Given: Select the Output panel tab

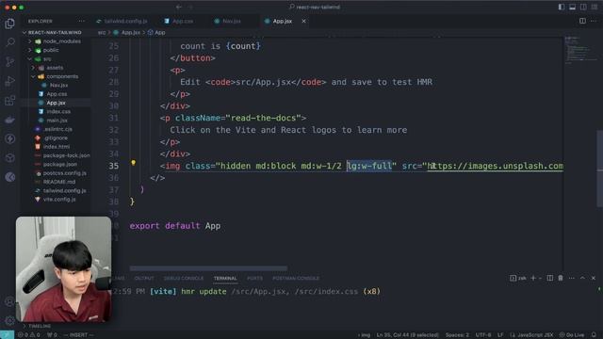Looking at the screenshot, I should coord(144,278).
